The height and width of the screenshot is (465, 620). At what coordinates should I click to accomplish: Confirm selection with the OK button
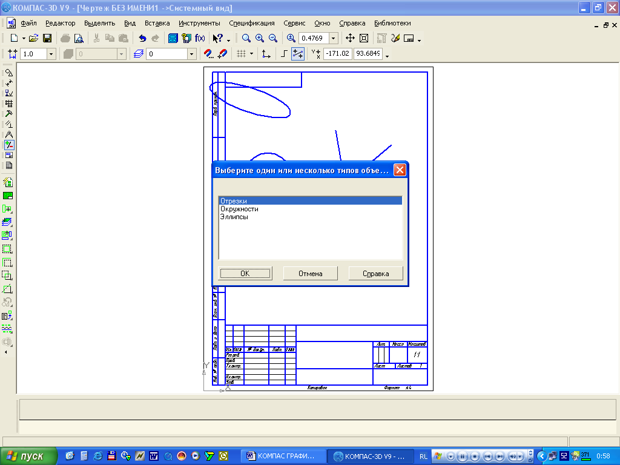[x=245, y=274]
